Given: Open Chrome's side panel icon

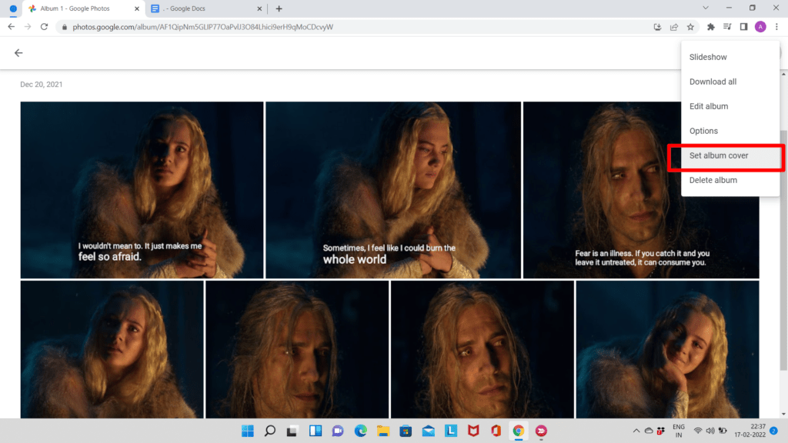Looking at the screenshot, I should (x=743, y=25).
